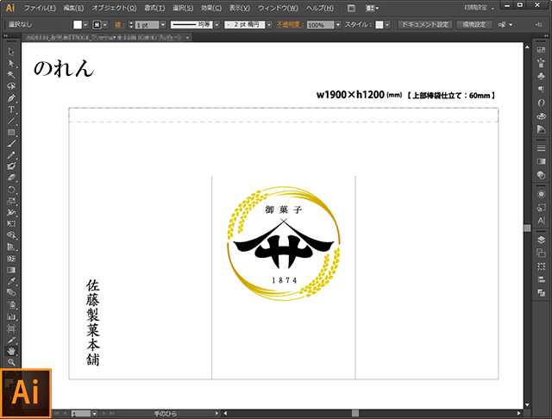Open the Swatches panel icon
This screenshot has width=552, height=419.
point(541,50)
